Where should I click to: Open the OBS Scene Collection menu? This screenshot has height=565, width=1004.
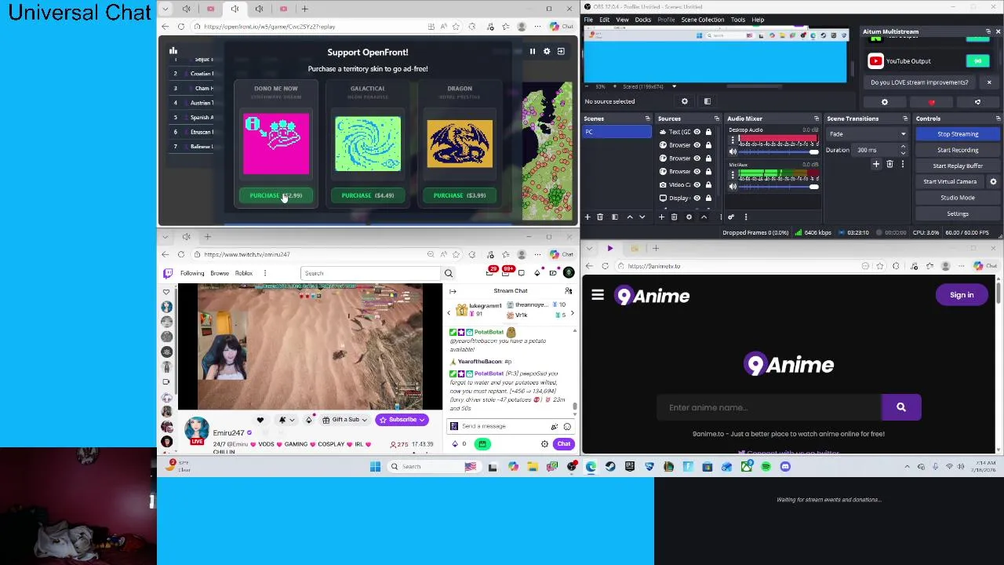tap(702, 20)
